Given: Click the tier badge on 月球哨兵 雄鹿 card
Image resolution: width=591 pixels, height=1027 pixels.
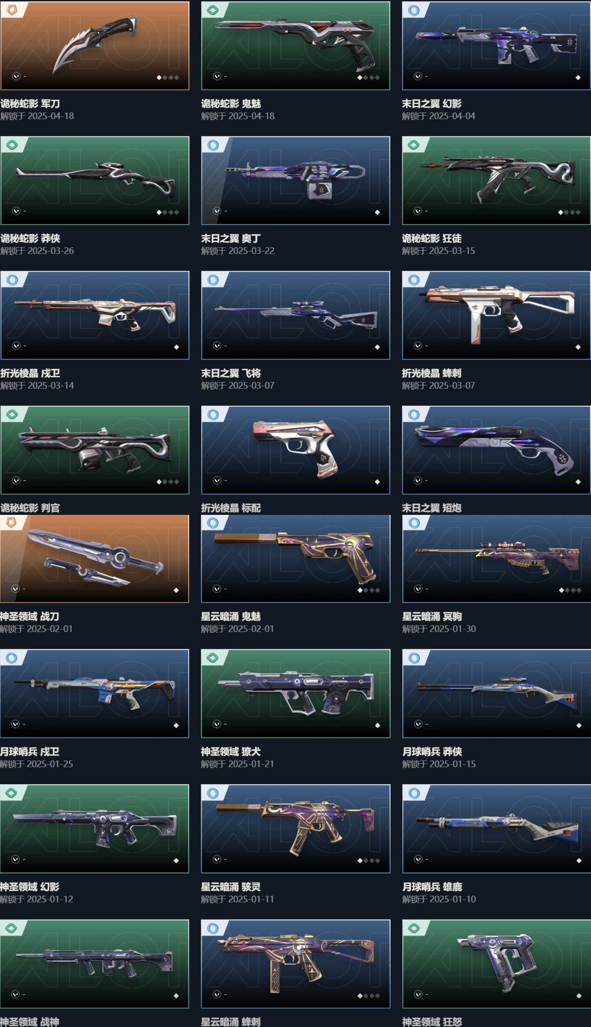Looking at the screenshot, I should click(414, 793).
